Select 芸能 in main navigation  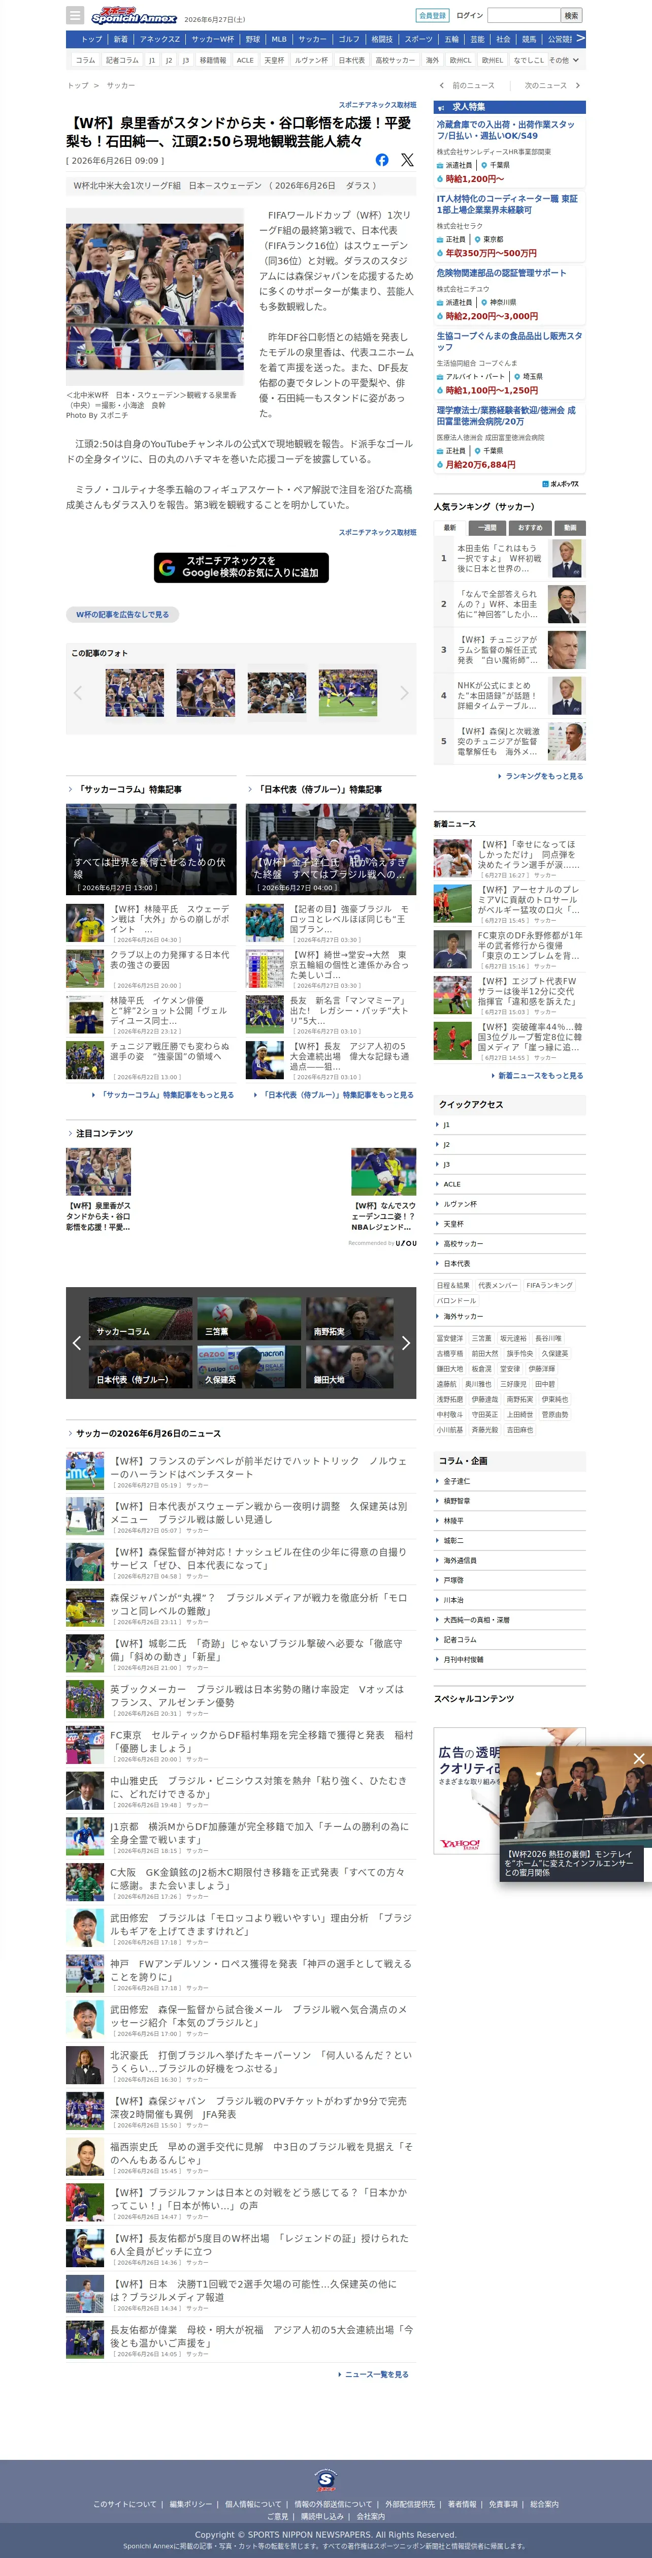477,40
